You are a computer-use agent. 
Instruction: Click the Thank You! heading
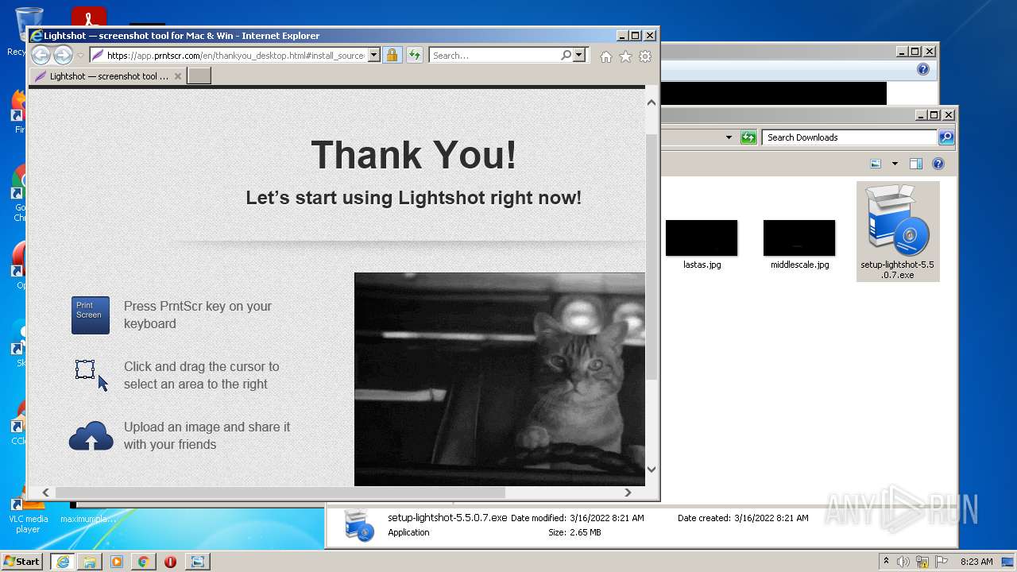point(414,155)
